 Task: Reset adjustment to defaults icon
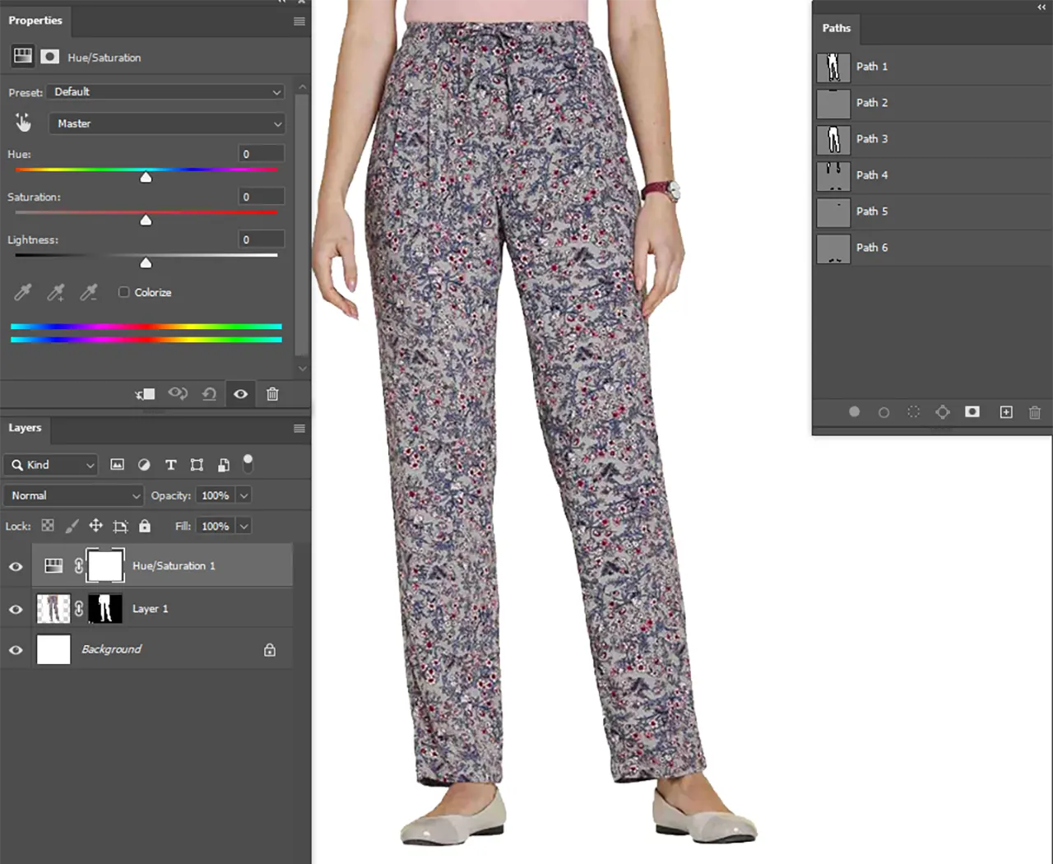tap(209, 394)
